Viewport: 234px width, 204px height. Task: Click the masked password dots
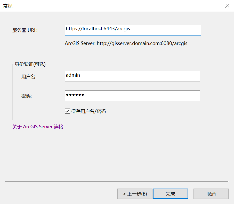pos(75,95)
